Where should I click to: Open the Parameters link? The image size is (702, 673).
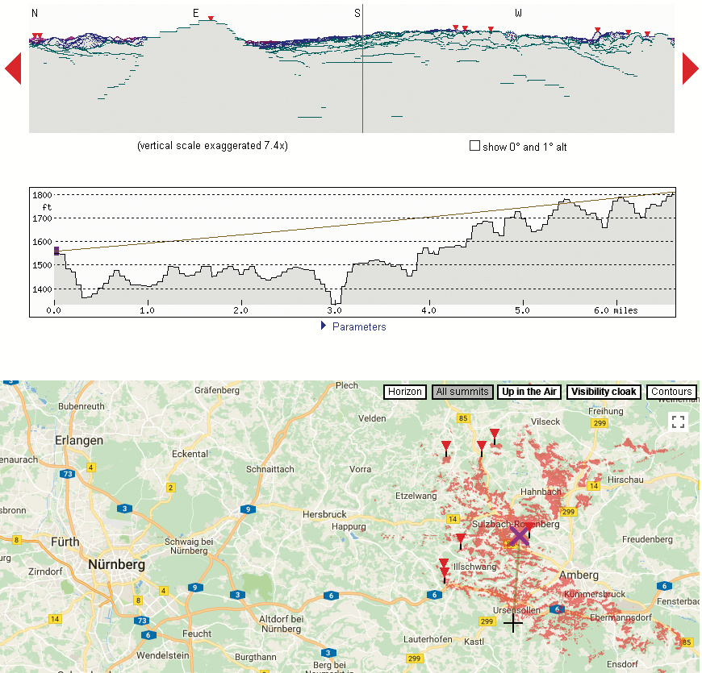[x=359, y=327]
